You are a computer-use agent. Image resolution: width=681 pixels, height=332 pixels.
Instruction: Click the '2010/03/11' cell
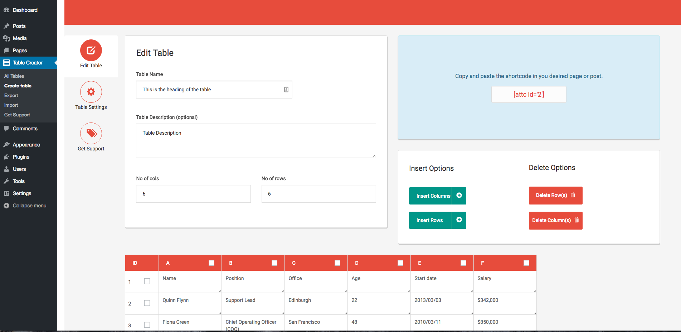[x=442, y=323]
